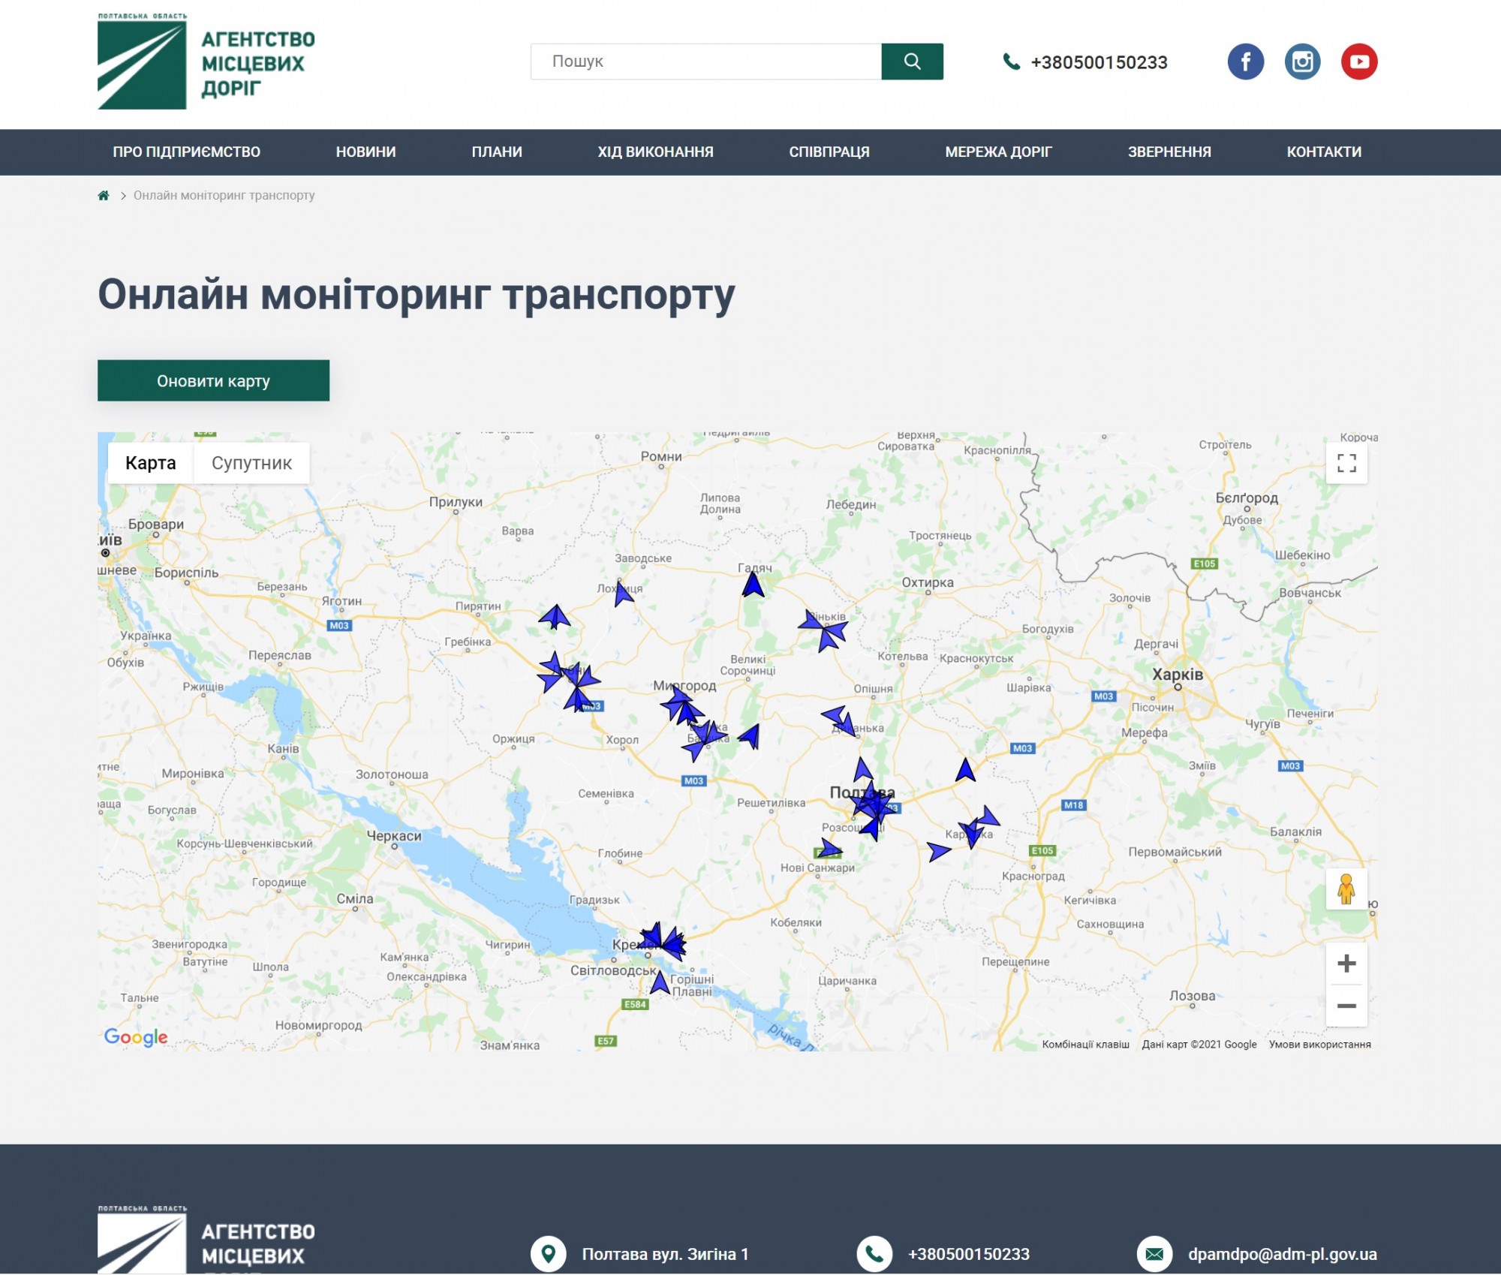Click the Золотоноша label on map
Viewport: 1501px width, 1275px height.
392,774
